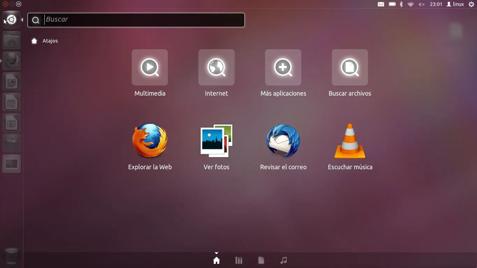Open Ver fotos photo viewer
Viewport: 477px width, 268px height.
click(x=217, y=141)
